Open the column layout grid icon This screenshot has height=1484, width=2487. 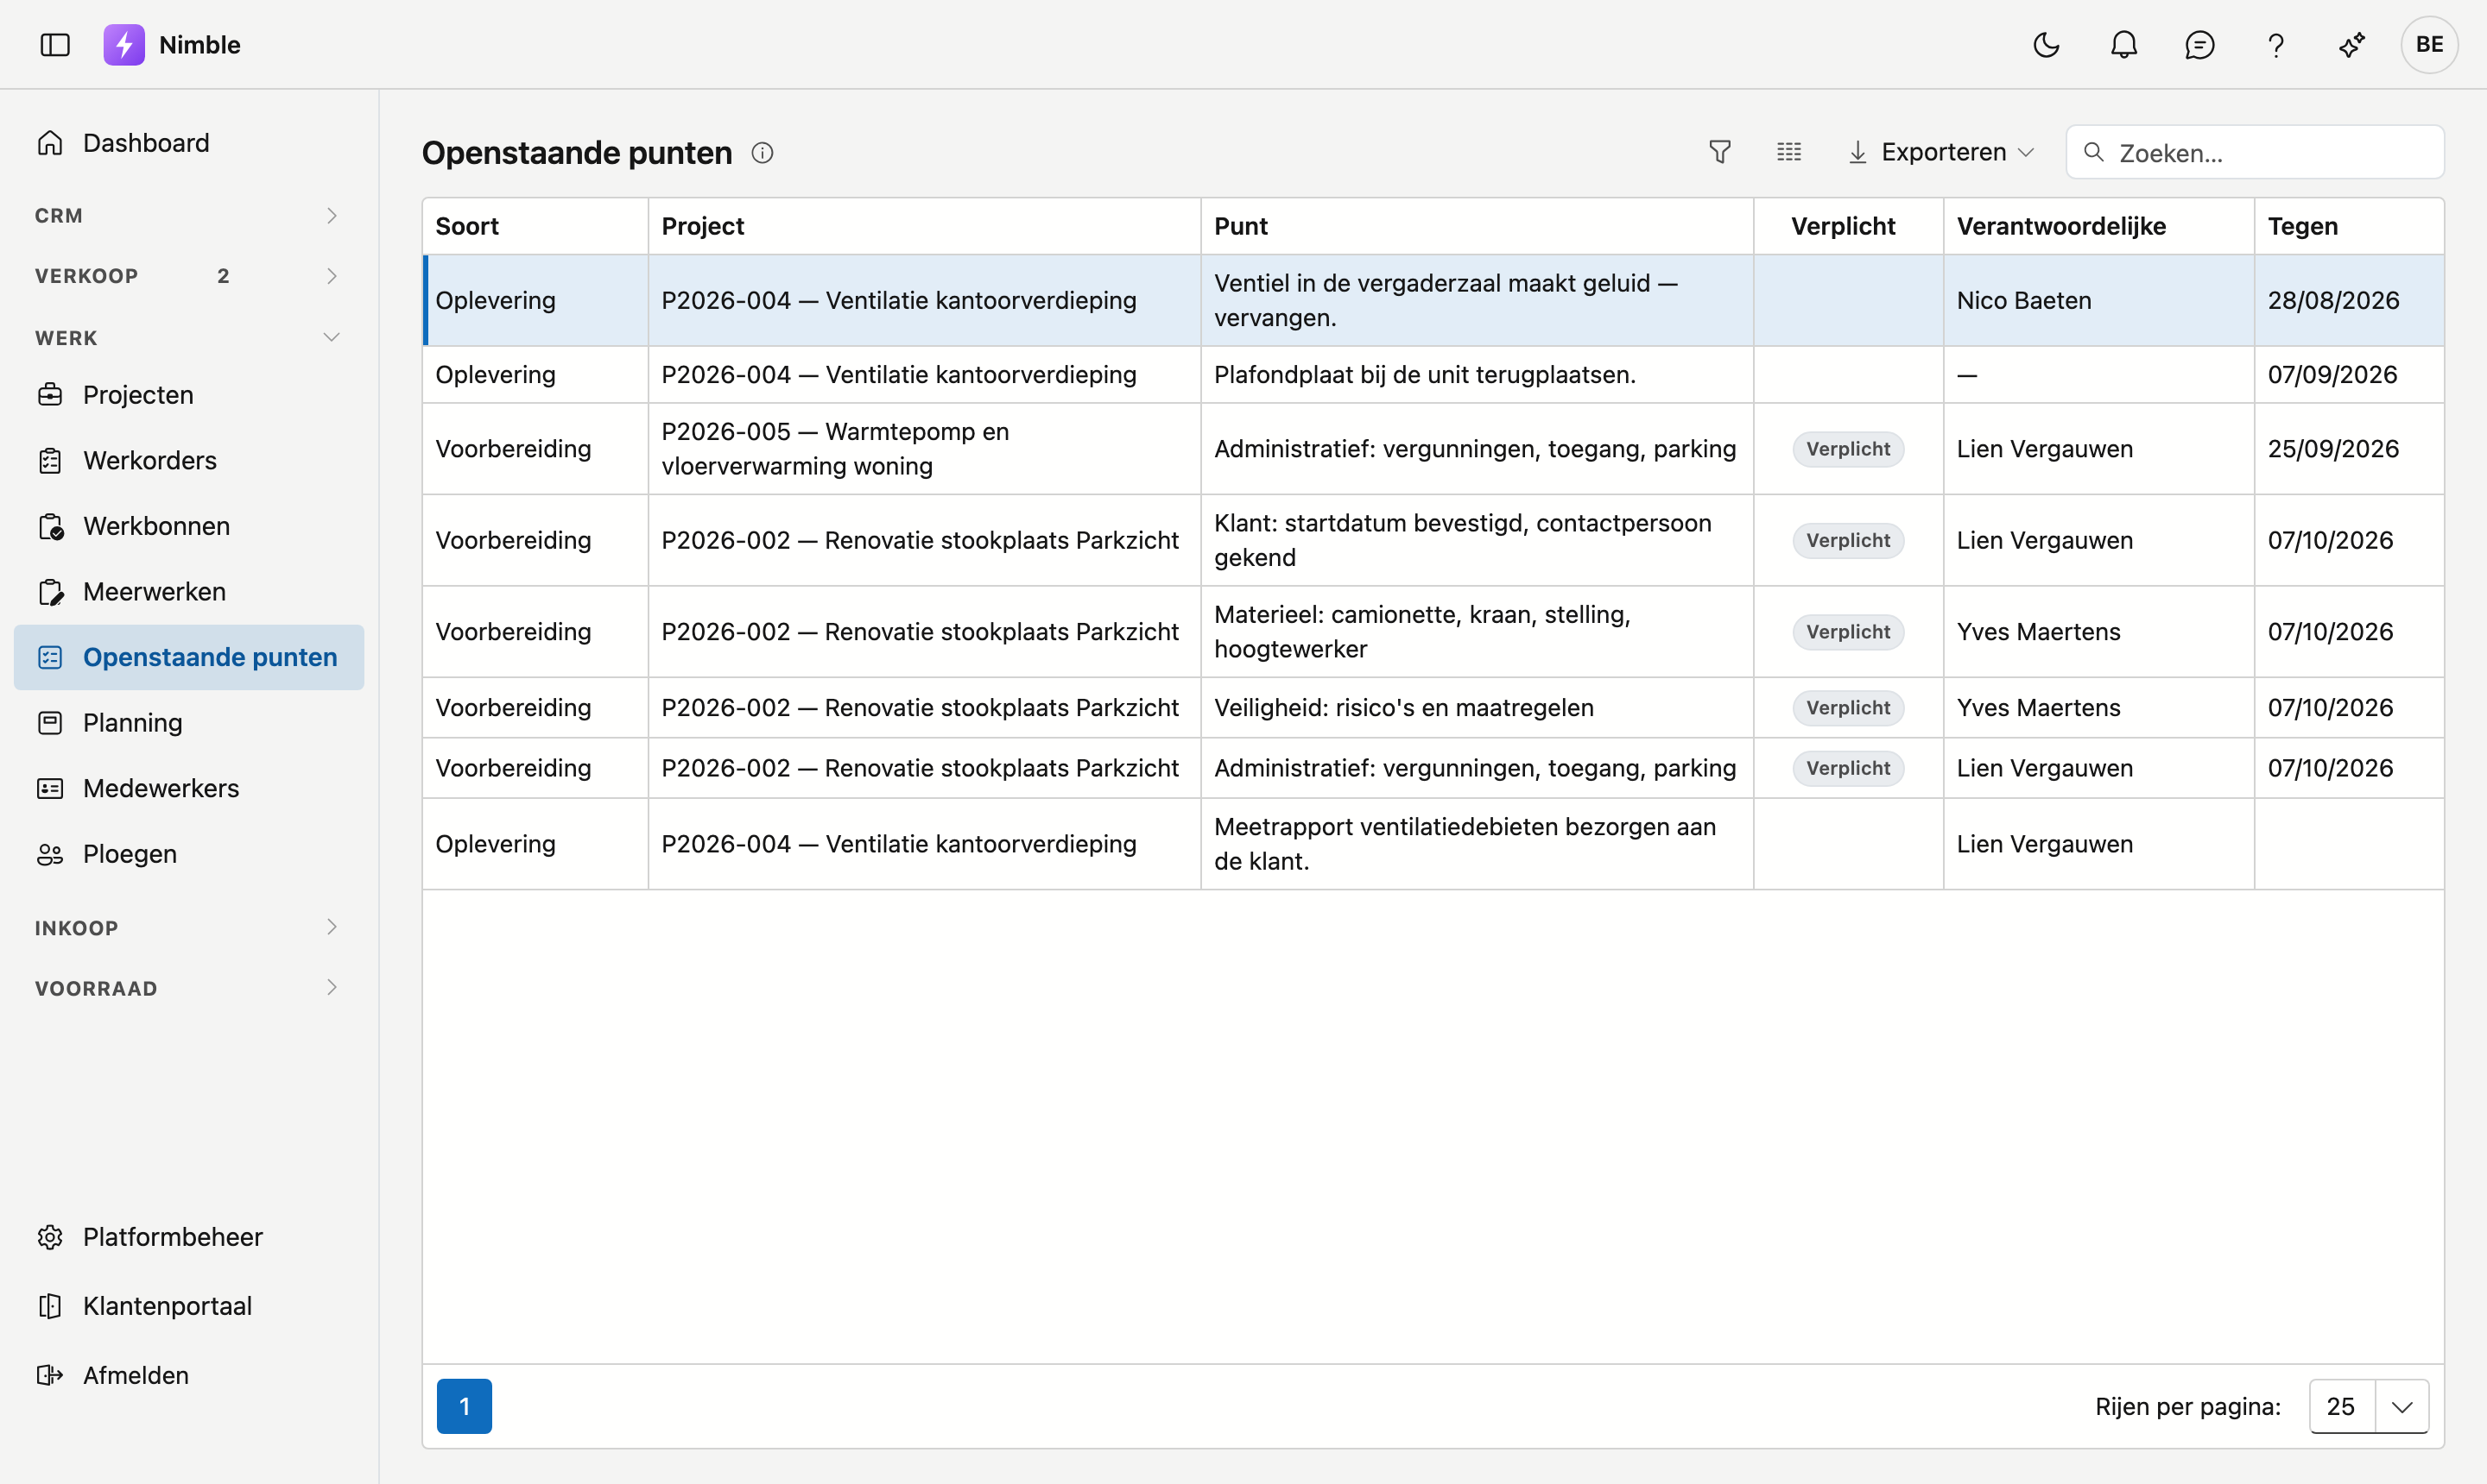[1788, 152]
